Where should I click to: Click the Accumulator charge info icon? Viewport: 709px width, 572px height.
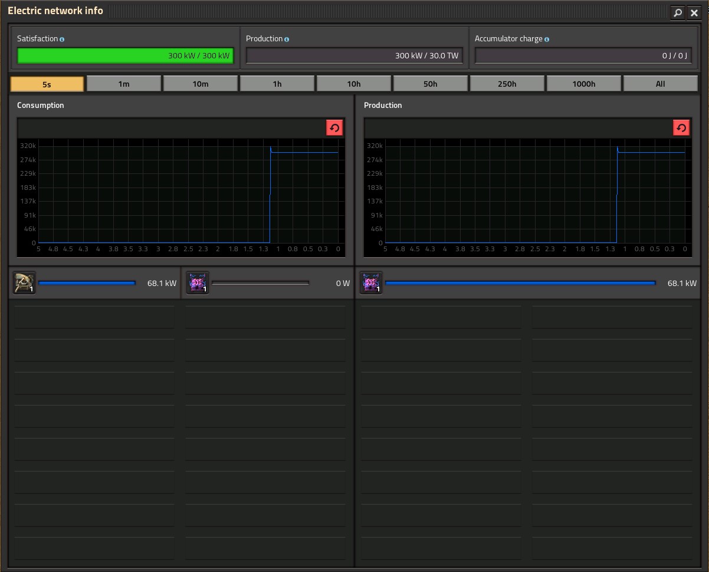coord(547,40)
